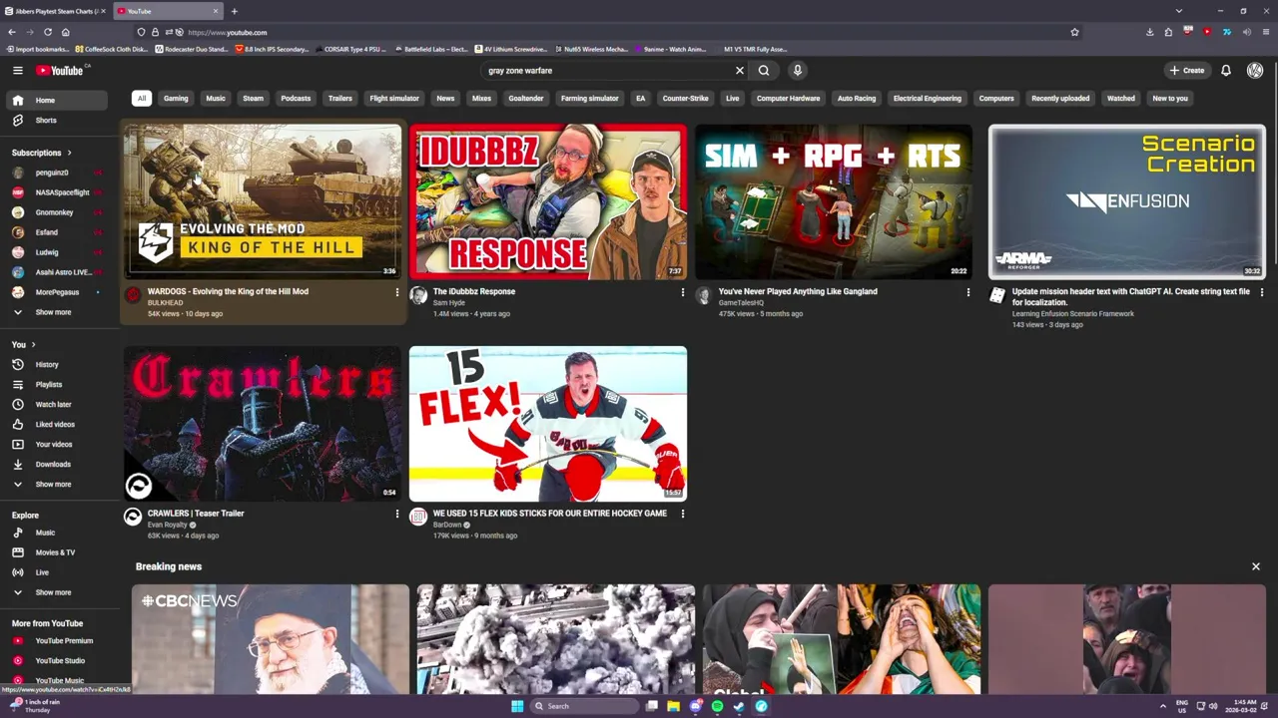Select the New to you filter chip

coord(1170,99)
